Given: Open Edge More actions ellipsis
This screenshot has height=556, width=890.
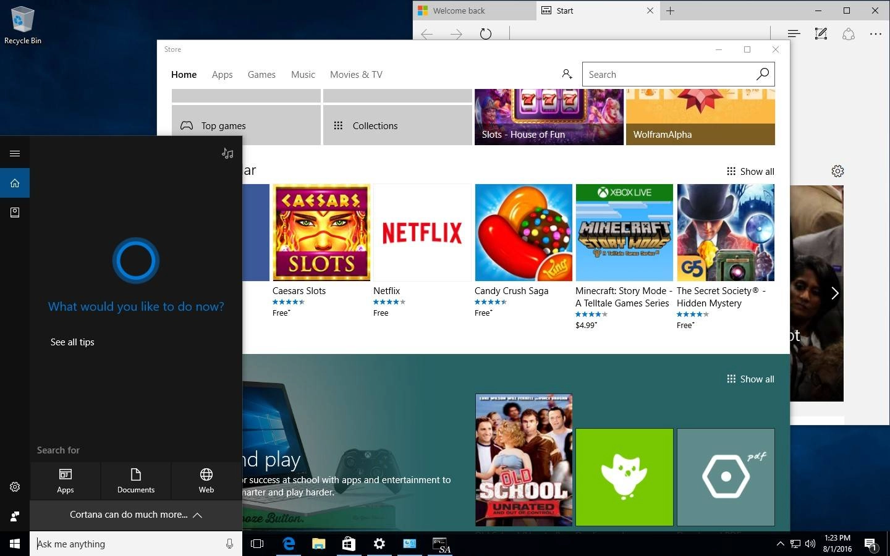Looking at the screenshot, I should pyautogui.click(x=876, y=34).
